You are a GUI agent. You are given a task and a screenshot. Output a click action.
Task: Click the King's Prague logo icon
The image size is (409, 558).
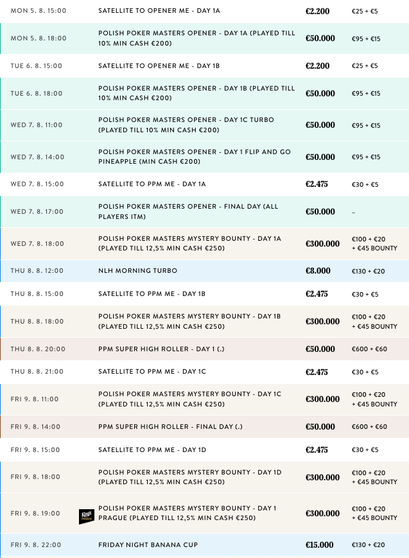coord(87,514)
